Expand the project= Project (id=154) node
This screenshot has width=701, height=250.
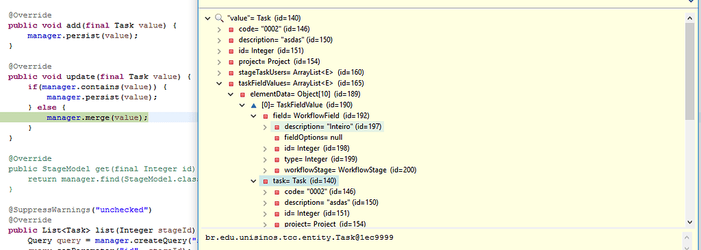coord(219,62)
